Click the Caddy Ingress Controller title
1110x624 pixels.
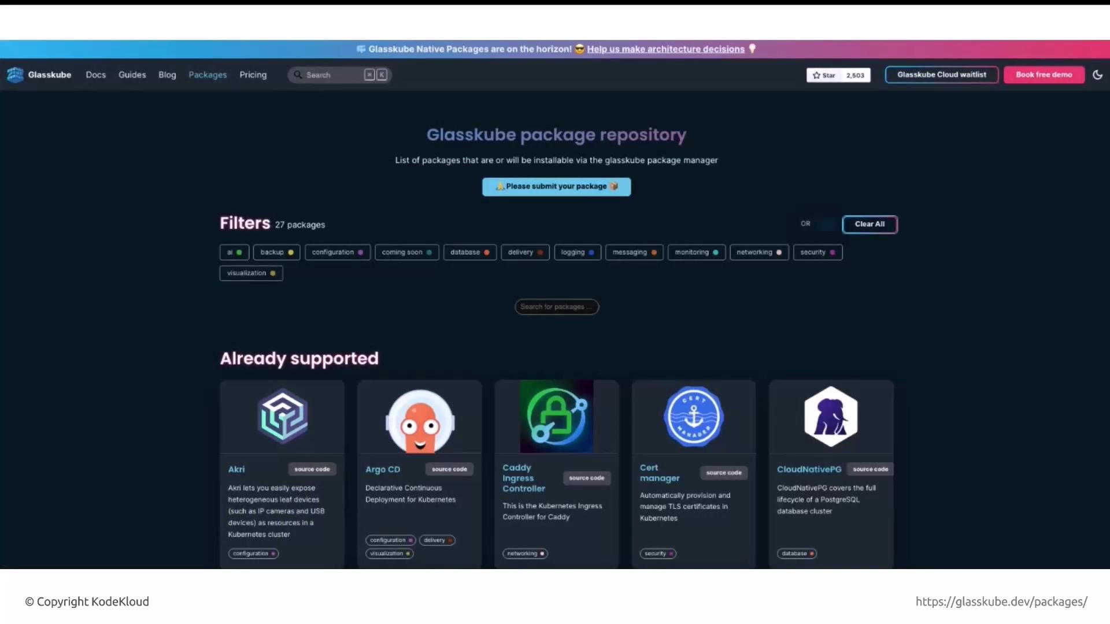[524, 478]
